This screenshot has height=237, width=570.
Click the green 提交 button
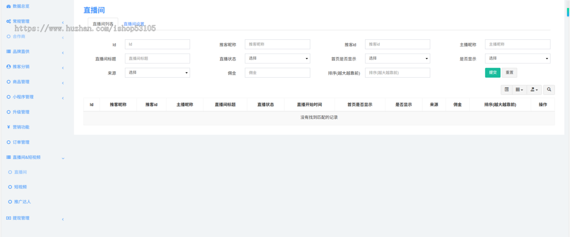[493, 73]
